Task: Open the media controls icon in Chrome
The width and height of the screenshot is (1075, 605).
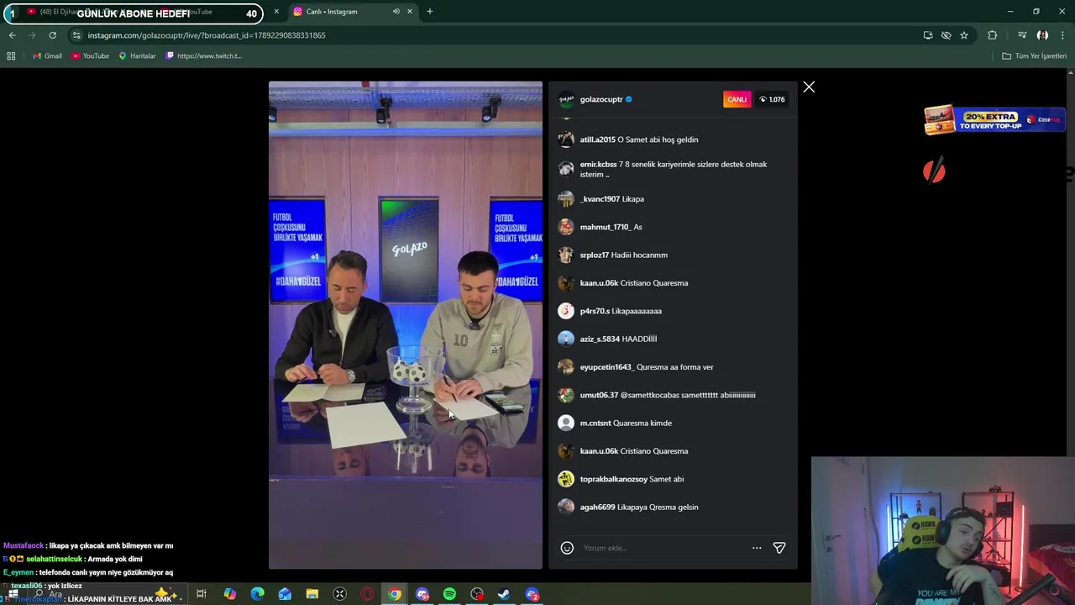Action: tap(1022, 35)
